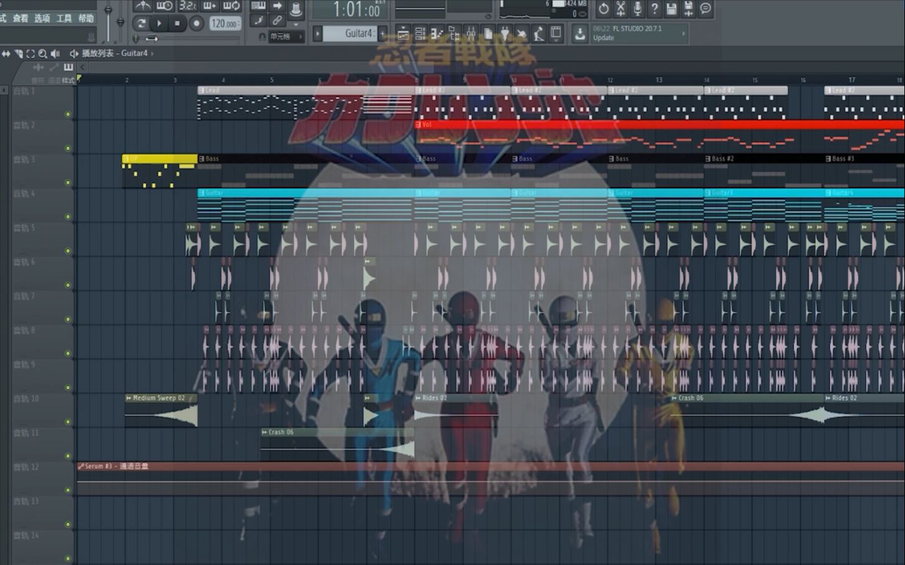Open 单元格 snap dropdown
Image resolution: width=905 pixels, height=565 pixels.
pos(286,37)
